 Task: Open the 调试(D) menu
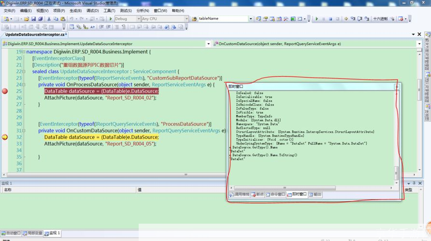92,11
